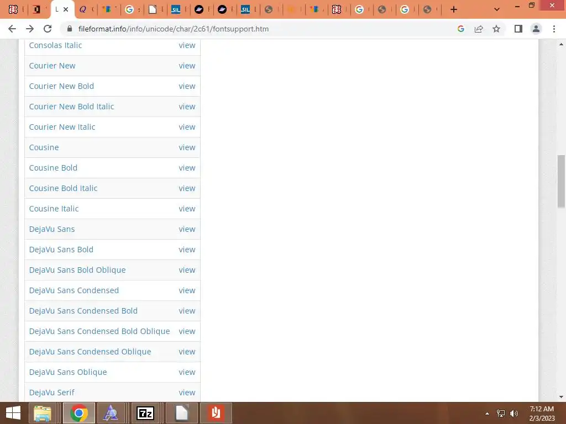Image resolution: width=566 pixels, height=424 pixels.
Task: Open DejaVu Sans Condensed Bold font link
Action: click(x=83, y=311)
